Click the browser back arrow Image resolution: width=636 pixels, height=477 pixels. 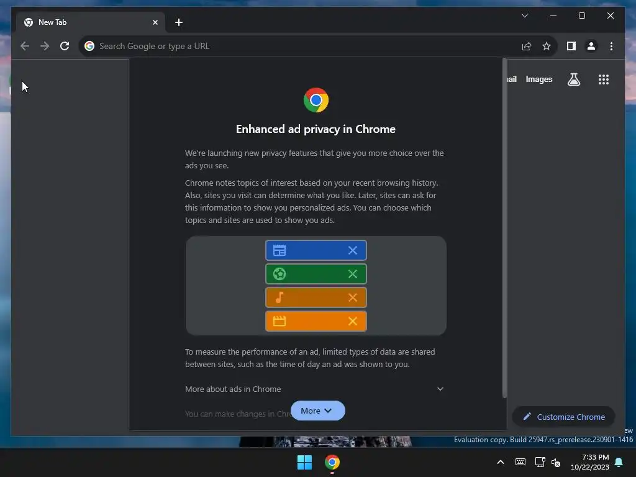[25, 46]
